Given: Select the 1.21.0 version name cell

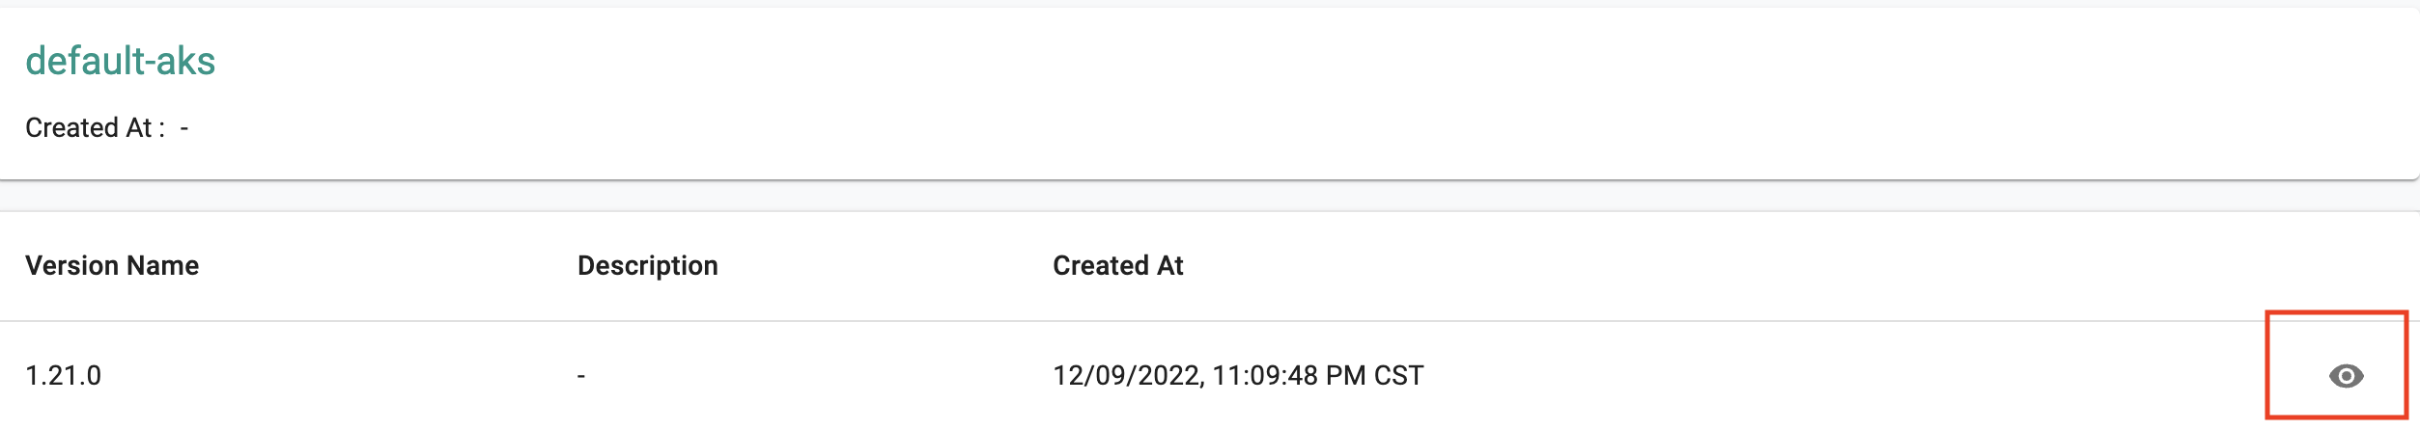Looking at the screenshot, I should 64,376.
